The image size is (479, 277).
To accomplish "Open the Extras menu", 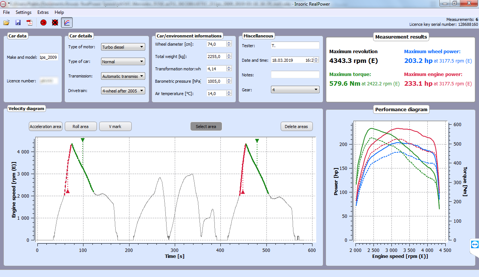I will [x=43, y=12].
